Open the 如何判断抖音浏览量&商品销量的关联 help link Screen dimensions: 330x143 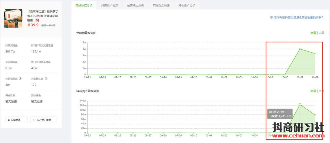pyautogui.click(x=296, y=17)
